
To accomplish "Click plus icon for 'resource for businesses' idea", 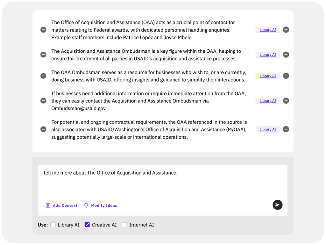I will coord(286,76).
